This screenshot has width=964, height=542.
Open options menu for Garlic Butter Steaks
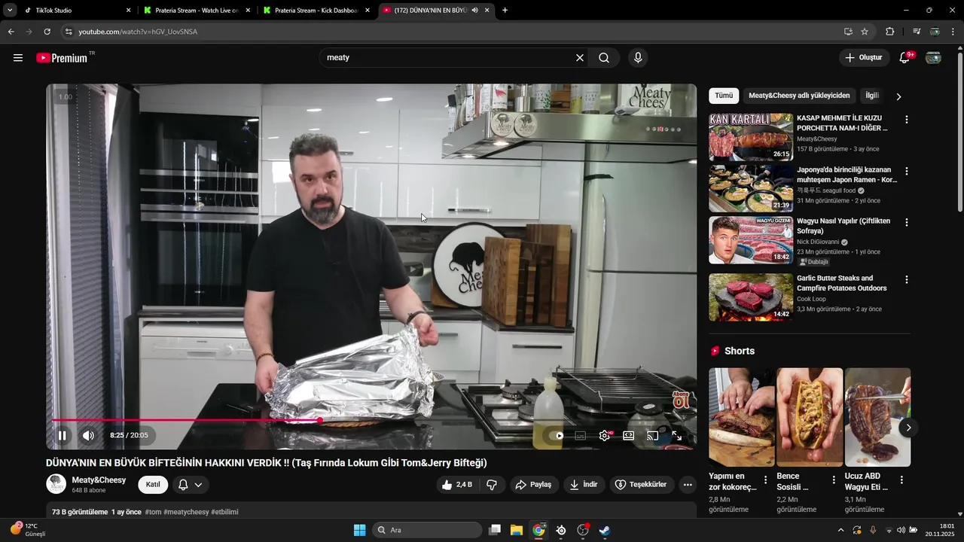[907, 279]
